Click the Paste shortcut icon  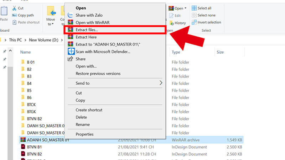click(x=14, y=22)
